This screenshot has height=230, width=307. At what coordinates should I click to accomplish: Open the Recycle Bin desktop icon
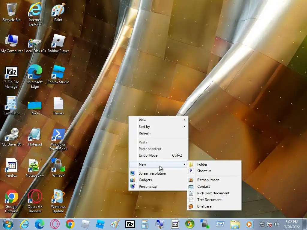(x=12, y=12)
